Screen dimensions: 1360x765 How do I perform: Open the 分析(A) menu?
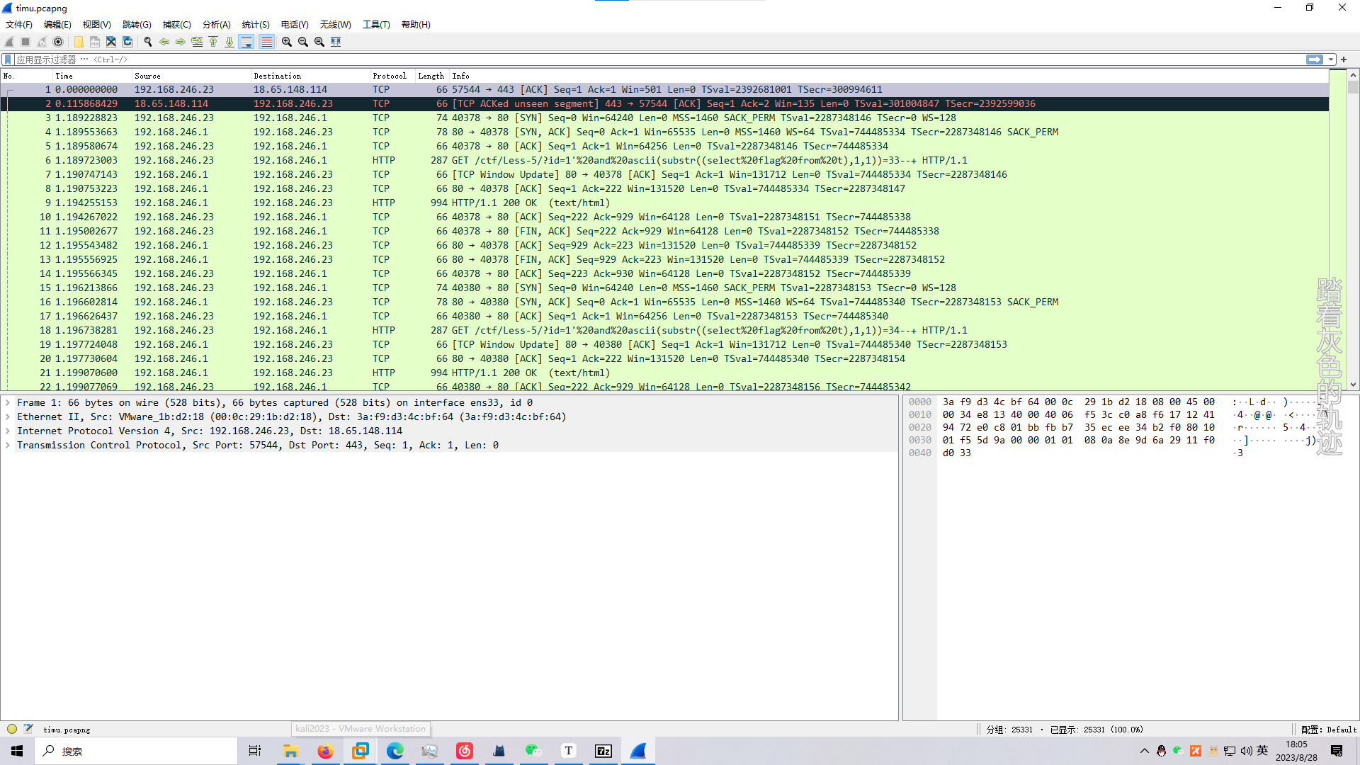216,24
